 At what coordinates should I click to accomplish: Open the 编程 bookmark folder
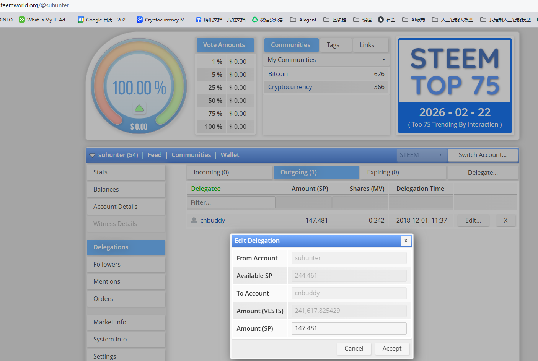tap(362, 20)
